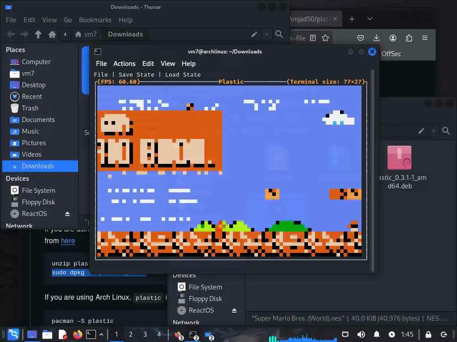The image size is (457, 342).
Task: Select Downloads path segment in Thunar
Action: [125, 34]
